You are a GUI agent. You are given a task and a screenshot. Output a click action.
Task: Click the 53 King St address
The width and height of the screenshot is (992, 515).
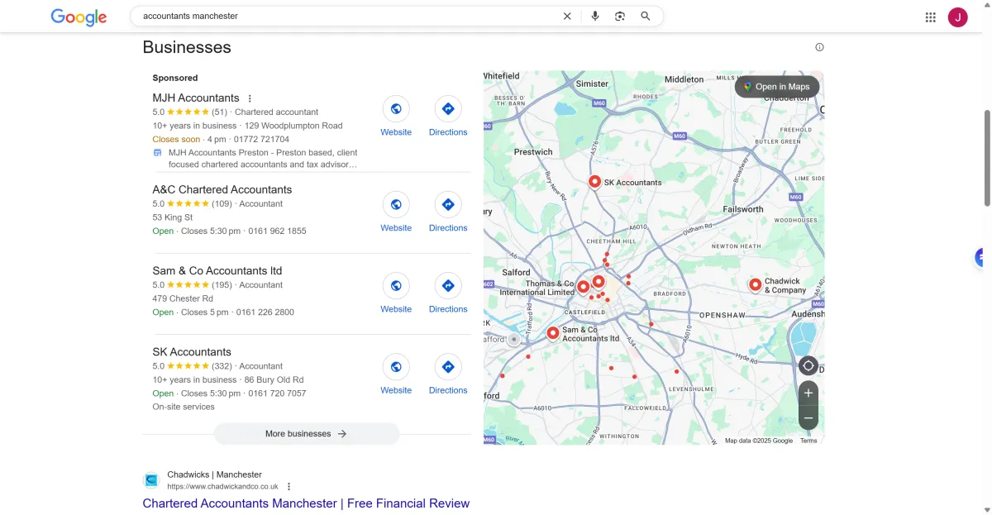(x=173, y=217)
